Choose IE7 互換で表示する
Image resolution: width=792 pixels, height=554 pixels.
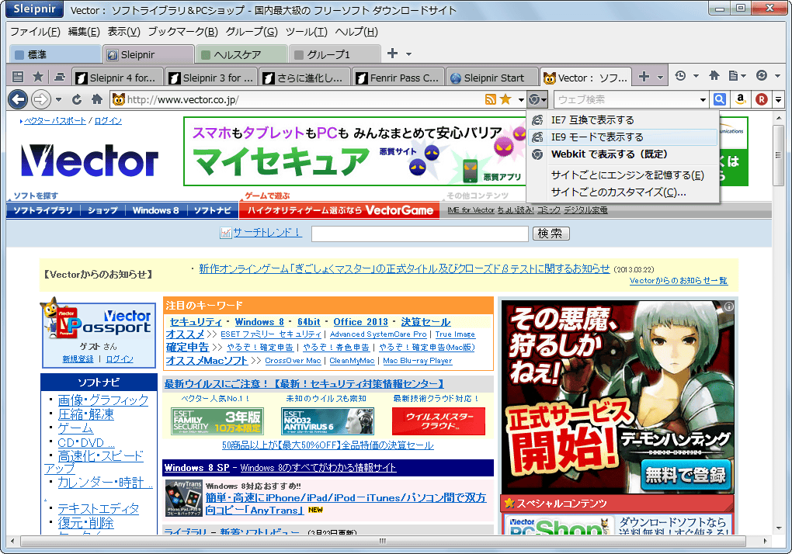pos(622,120)
